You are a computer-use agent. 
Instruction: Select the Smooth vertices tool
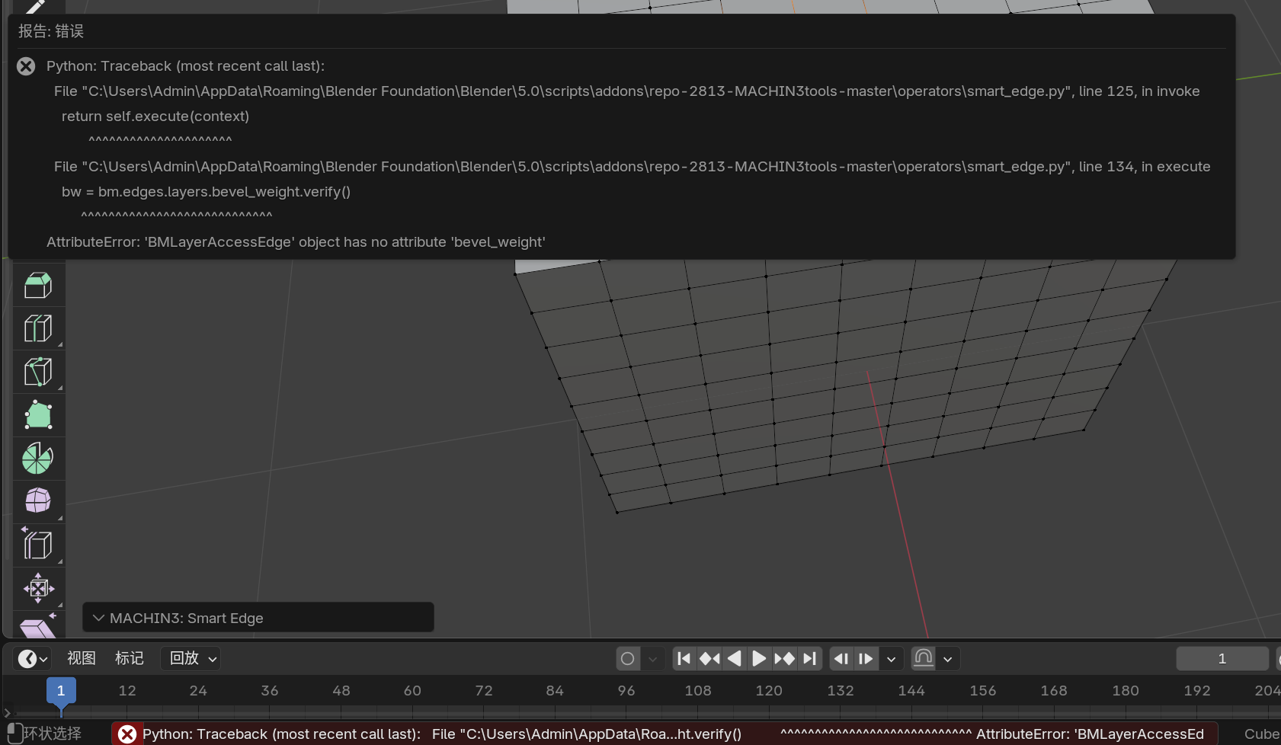[37, 501]
